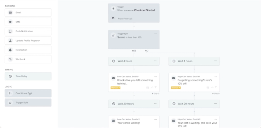Pick the Time Delay clock icon
The image size is (261, 128).
coord(10,76)
